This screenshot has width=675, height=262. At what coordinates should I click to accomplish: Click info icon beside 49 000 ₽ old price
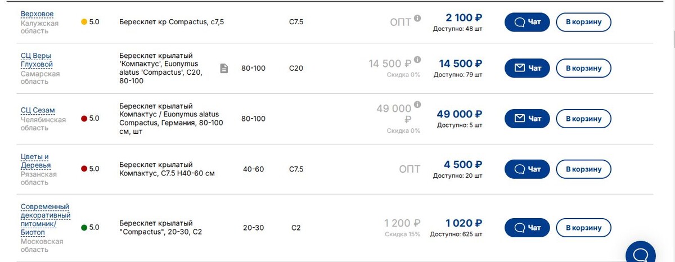(417, 105)
